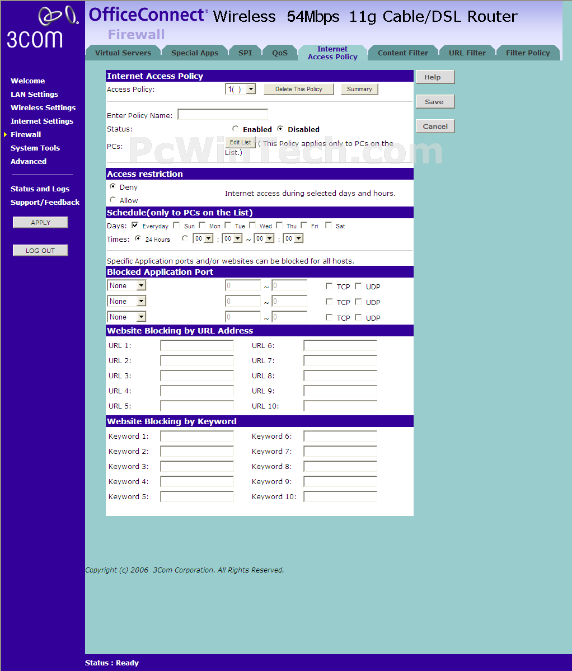Go to the SPI tab
The image size is (572, 671).
click(245, 53)
